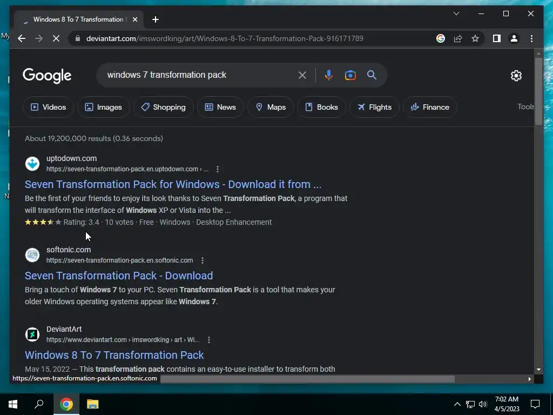Go back to the previous page

click(22, 38)
